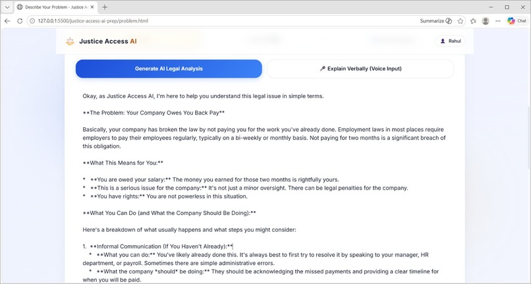Screen dimensions: 531x284
Task: Add this page to favorites star
Action: (461, 21)
